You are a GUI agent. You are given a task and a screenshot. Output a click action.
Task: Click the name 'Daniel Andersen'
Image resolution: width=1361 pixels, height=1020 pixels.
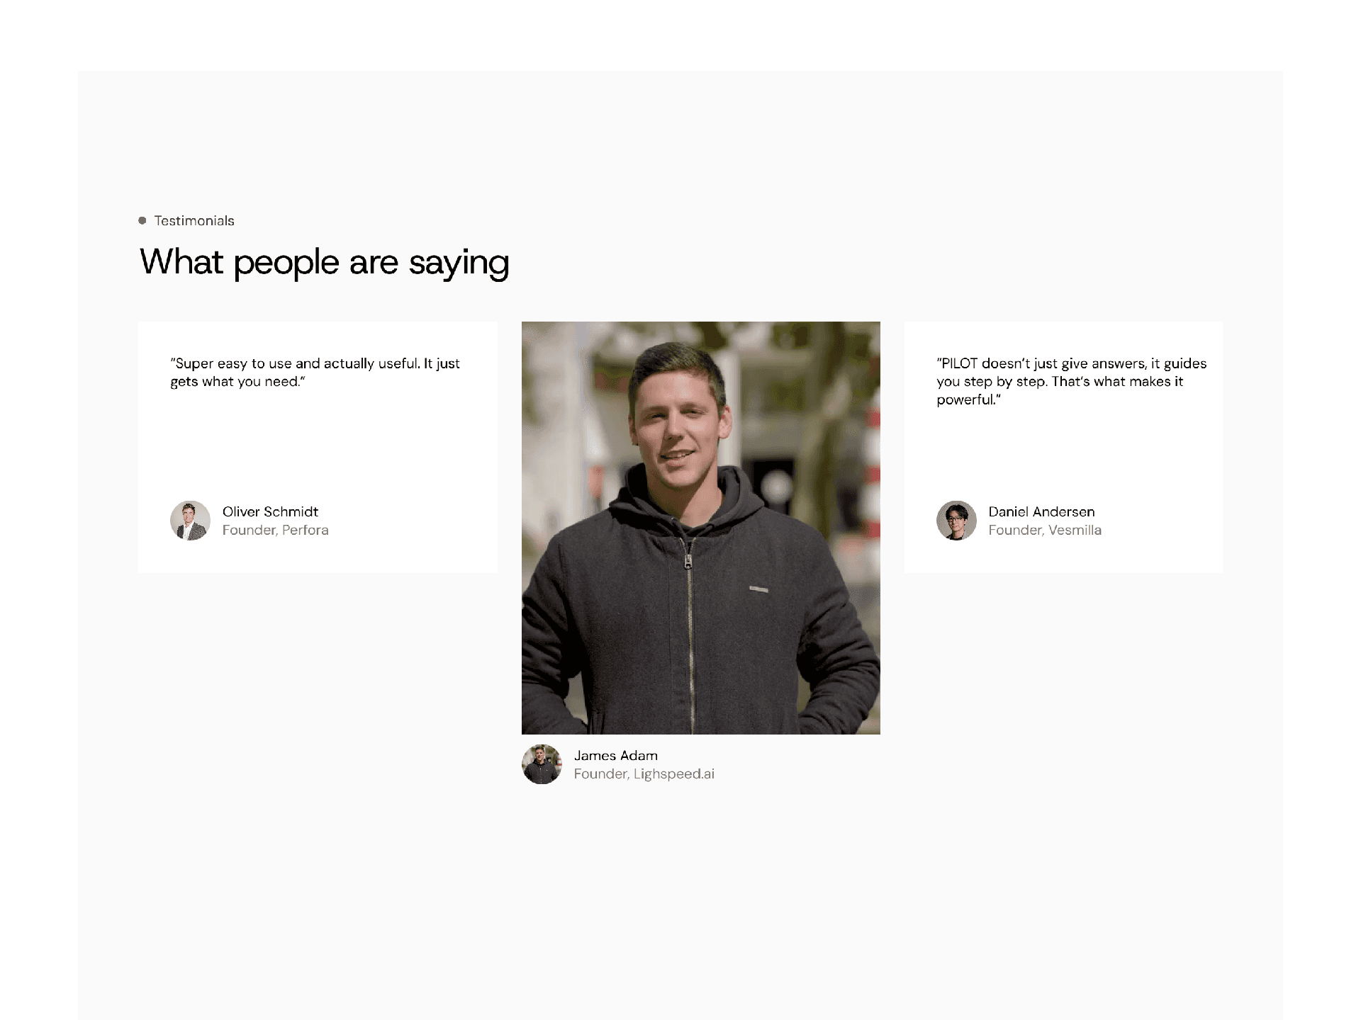coord(1041,511)
